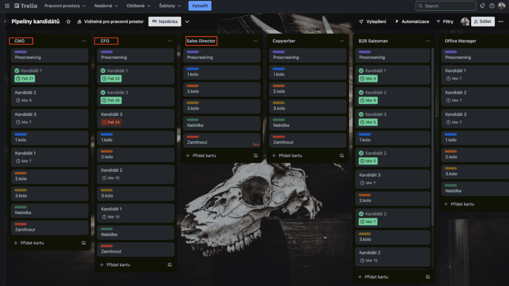Open notifications bell icon
509x286 pixels.
(482, 6)
